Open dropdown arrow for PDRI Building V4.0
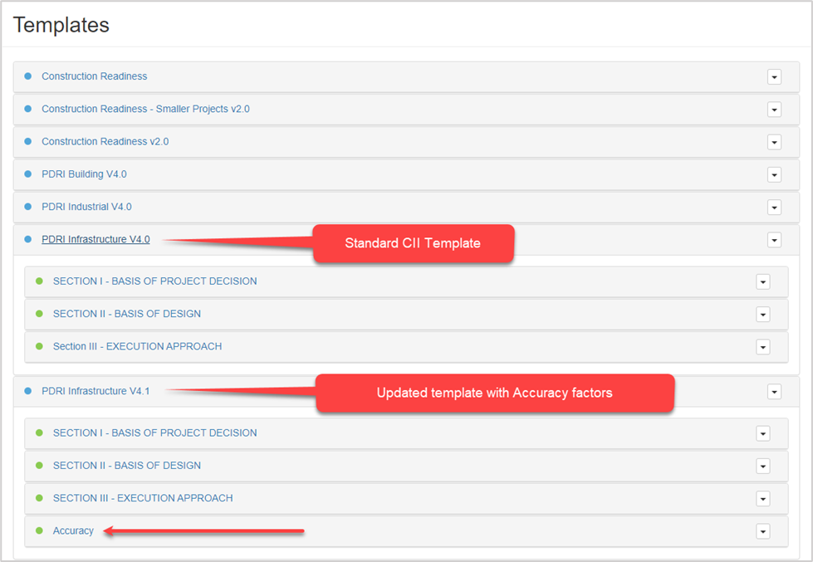 (774, 175)
